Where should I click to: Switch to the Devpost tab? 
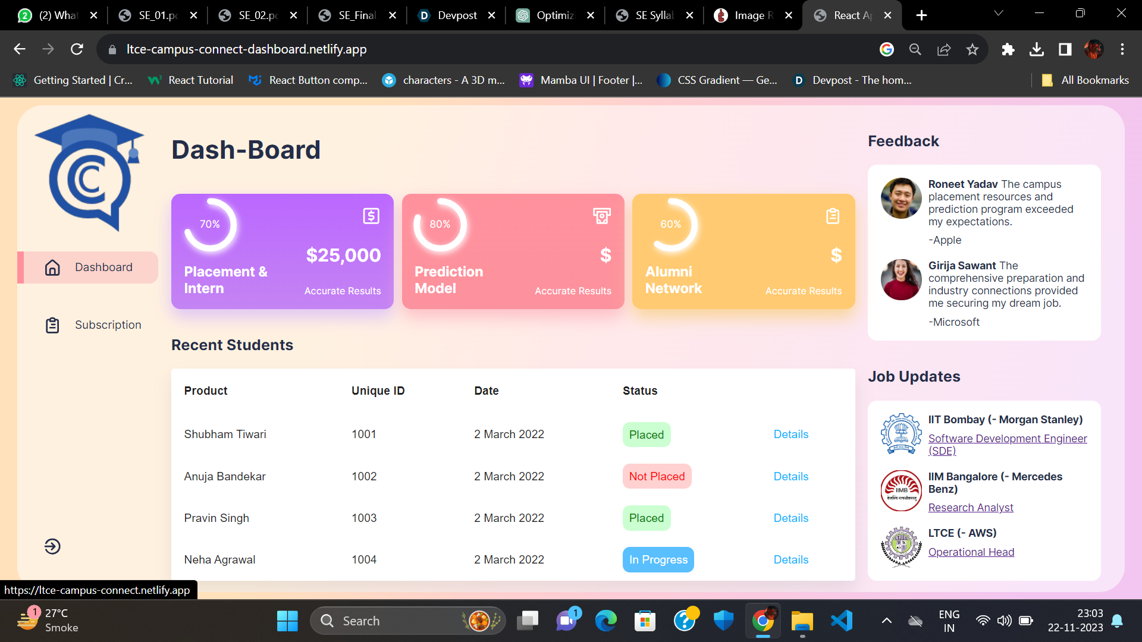tap(456, 15)
